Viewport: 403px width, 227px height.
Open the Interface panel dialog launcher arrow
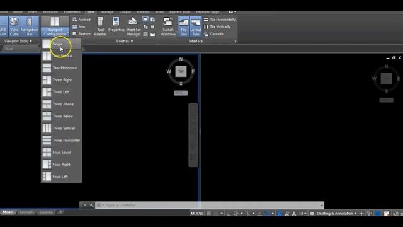[235, 42]
